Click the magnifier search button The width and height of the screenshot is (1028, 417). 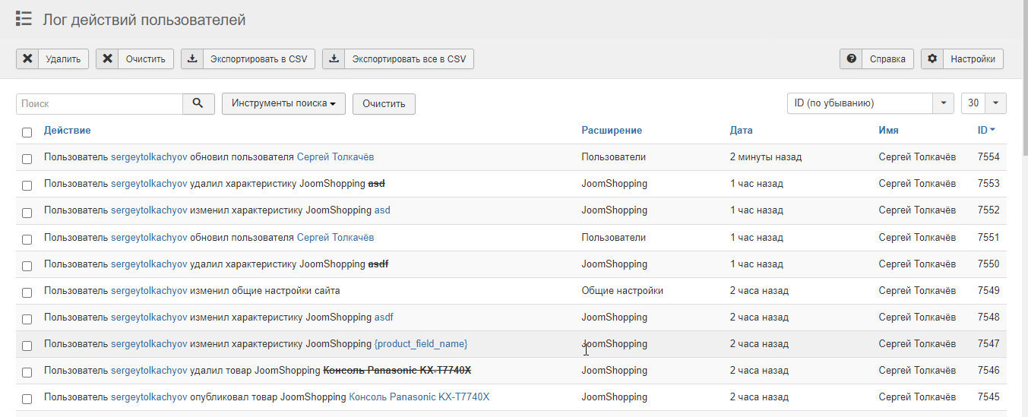pyautogui.click(x=198, y=103)
